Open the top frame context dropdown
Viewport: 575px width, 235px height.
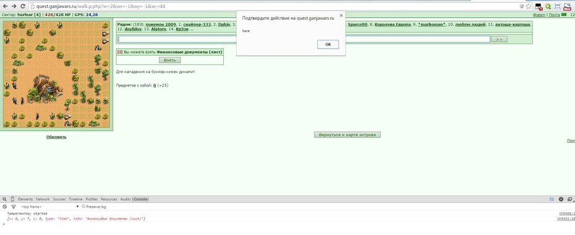(x=49, y=207)
